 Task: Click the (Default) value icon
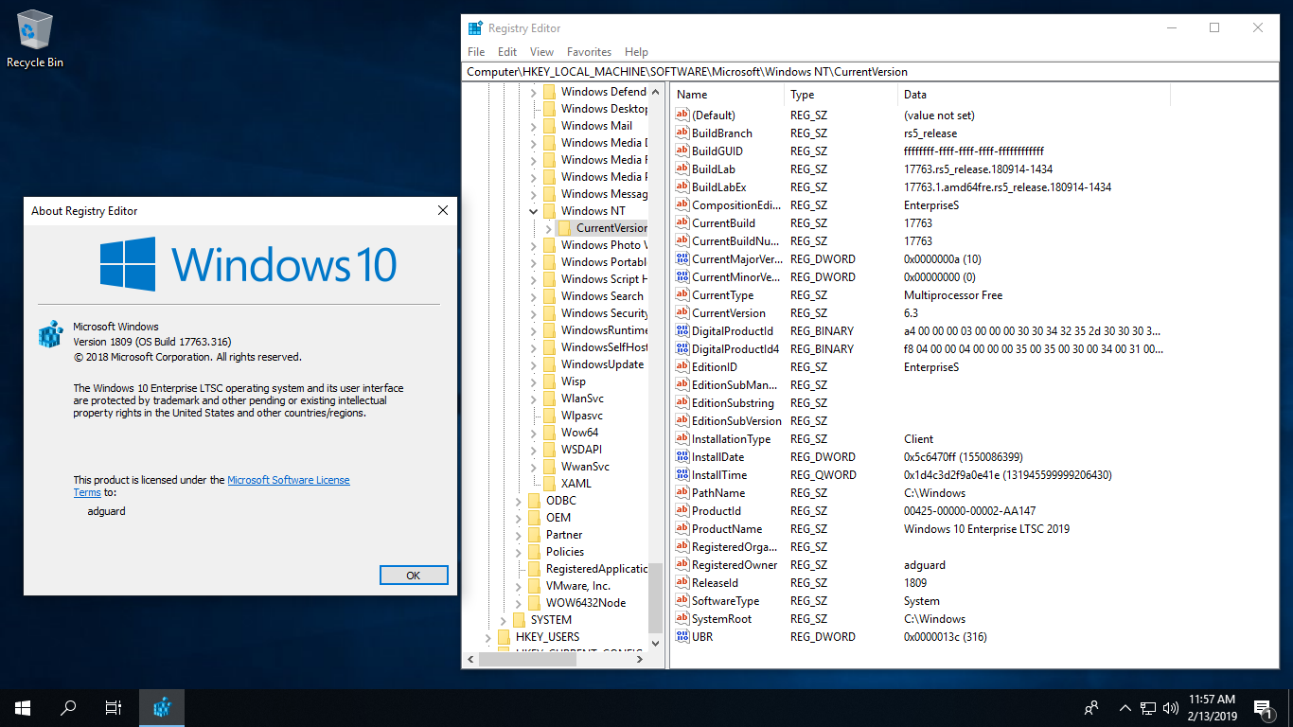682,115
